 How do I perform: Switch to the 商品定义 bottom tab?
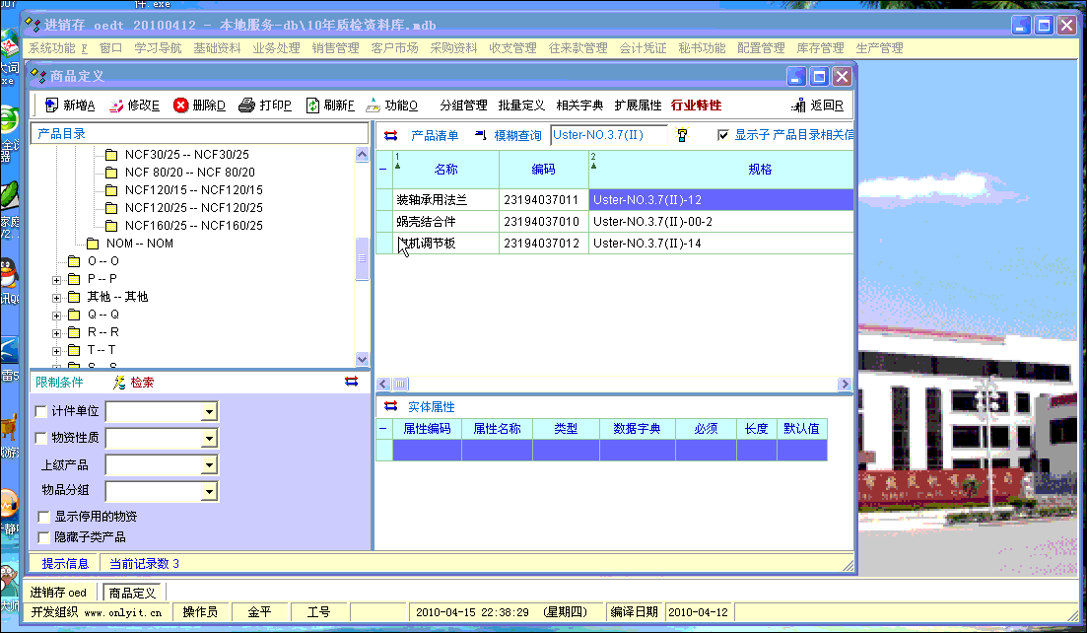click(x=133, y=593)
